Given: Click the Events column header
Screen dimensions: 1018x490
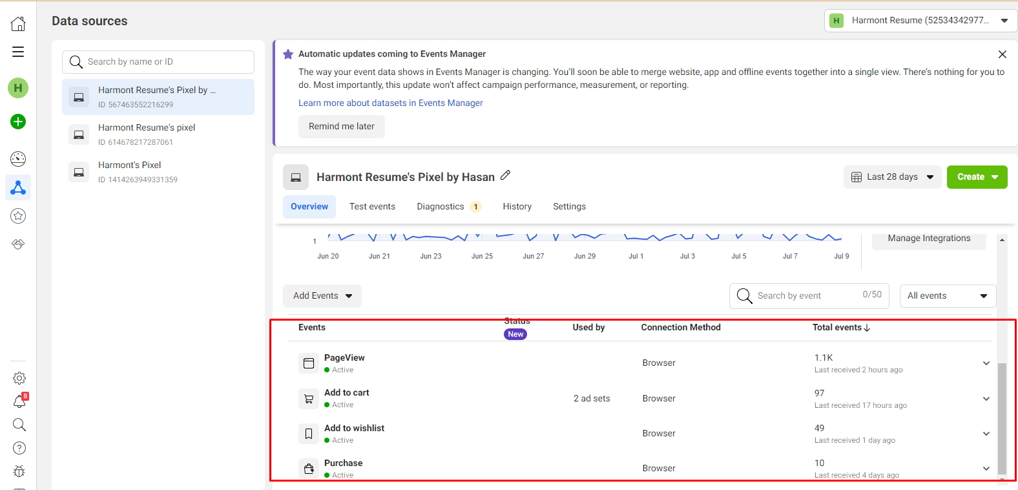Looking at the screenshot, I should (312, 328).
